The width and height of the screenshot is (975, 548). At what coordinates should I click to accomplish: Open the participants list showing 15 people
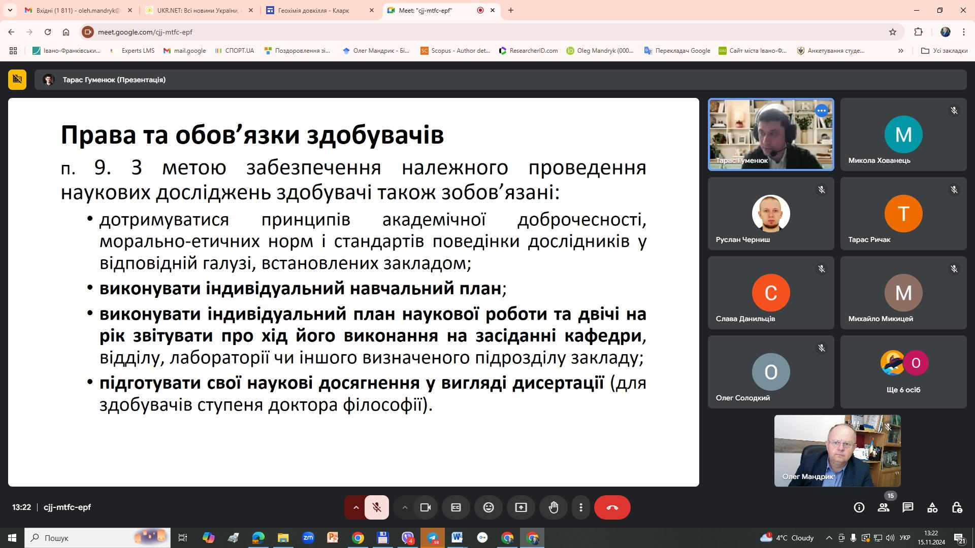coord(884,507)
